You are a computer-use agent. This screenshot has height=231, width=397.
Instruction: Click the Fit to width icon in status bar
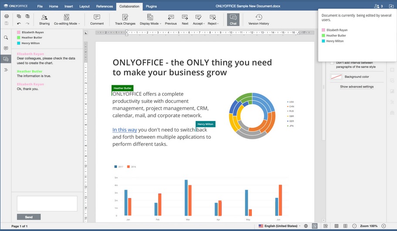coord(345,226)
